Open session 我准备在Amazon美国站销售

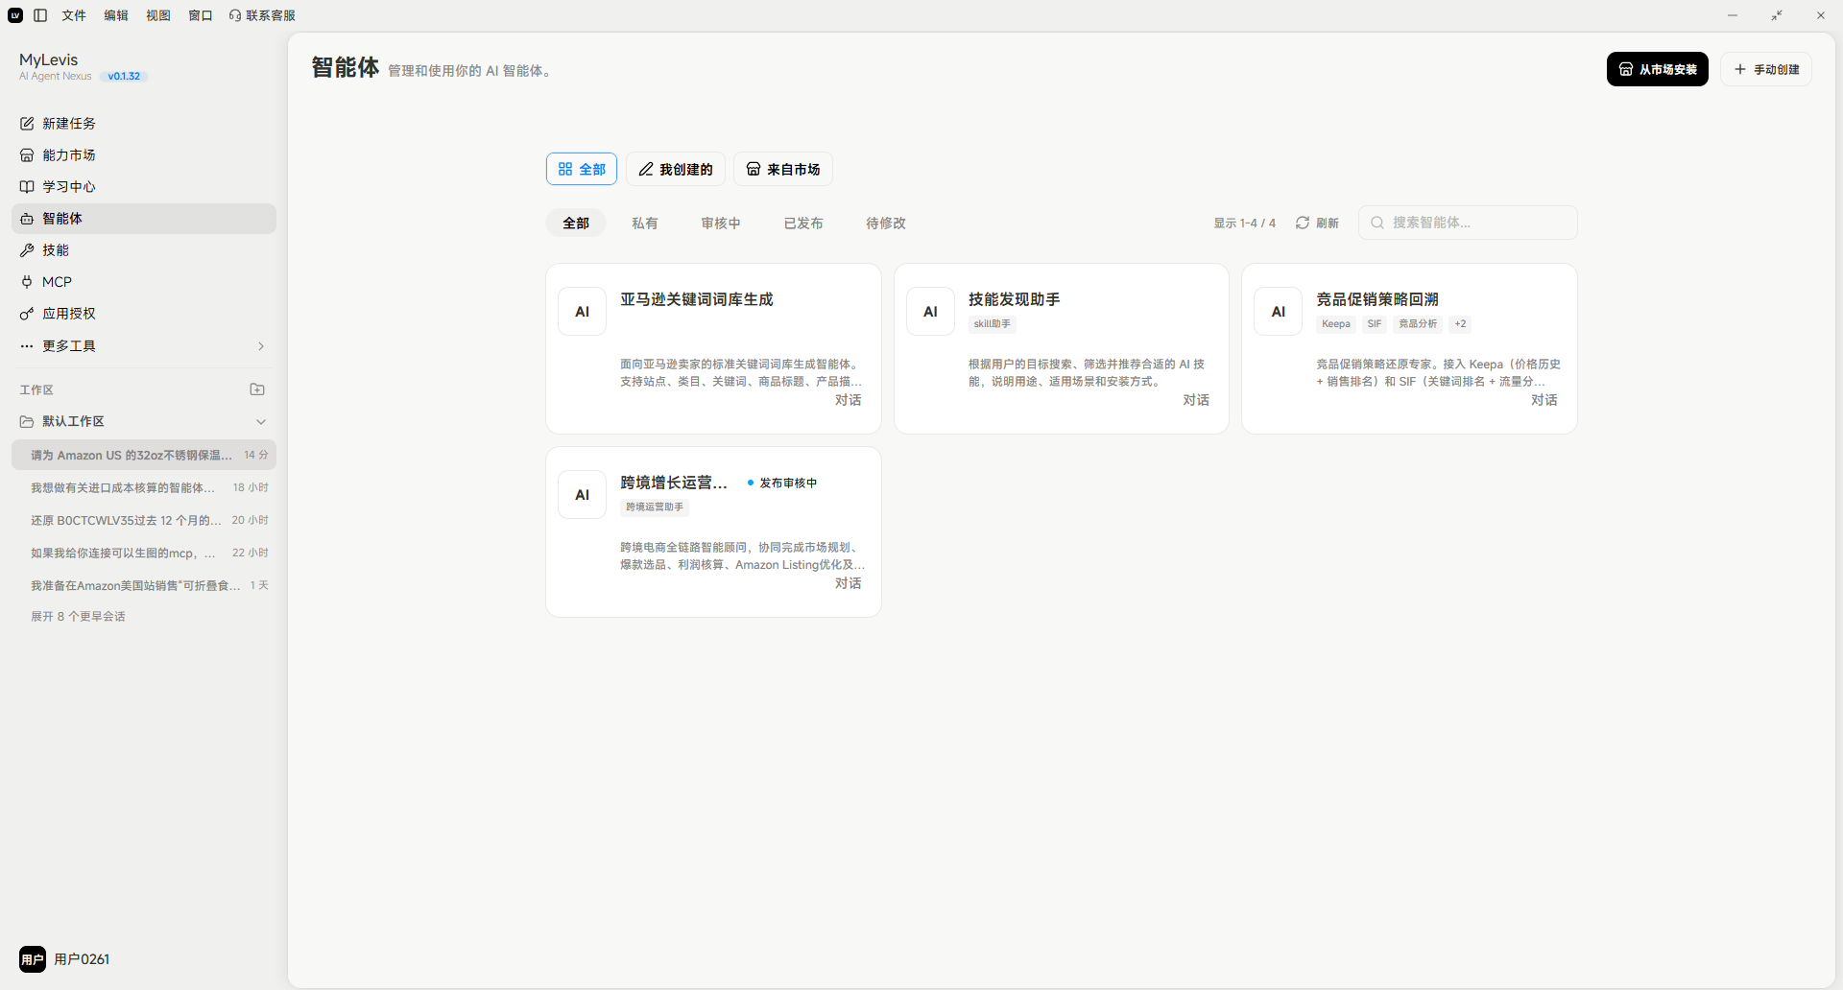pyautogui.click(x=144, y=585)
